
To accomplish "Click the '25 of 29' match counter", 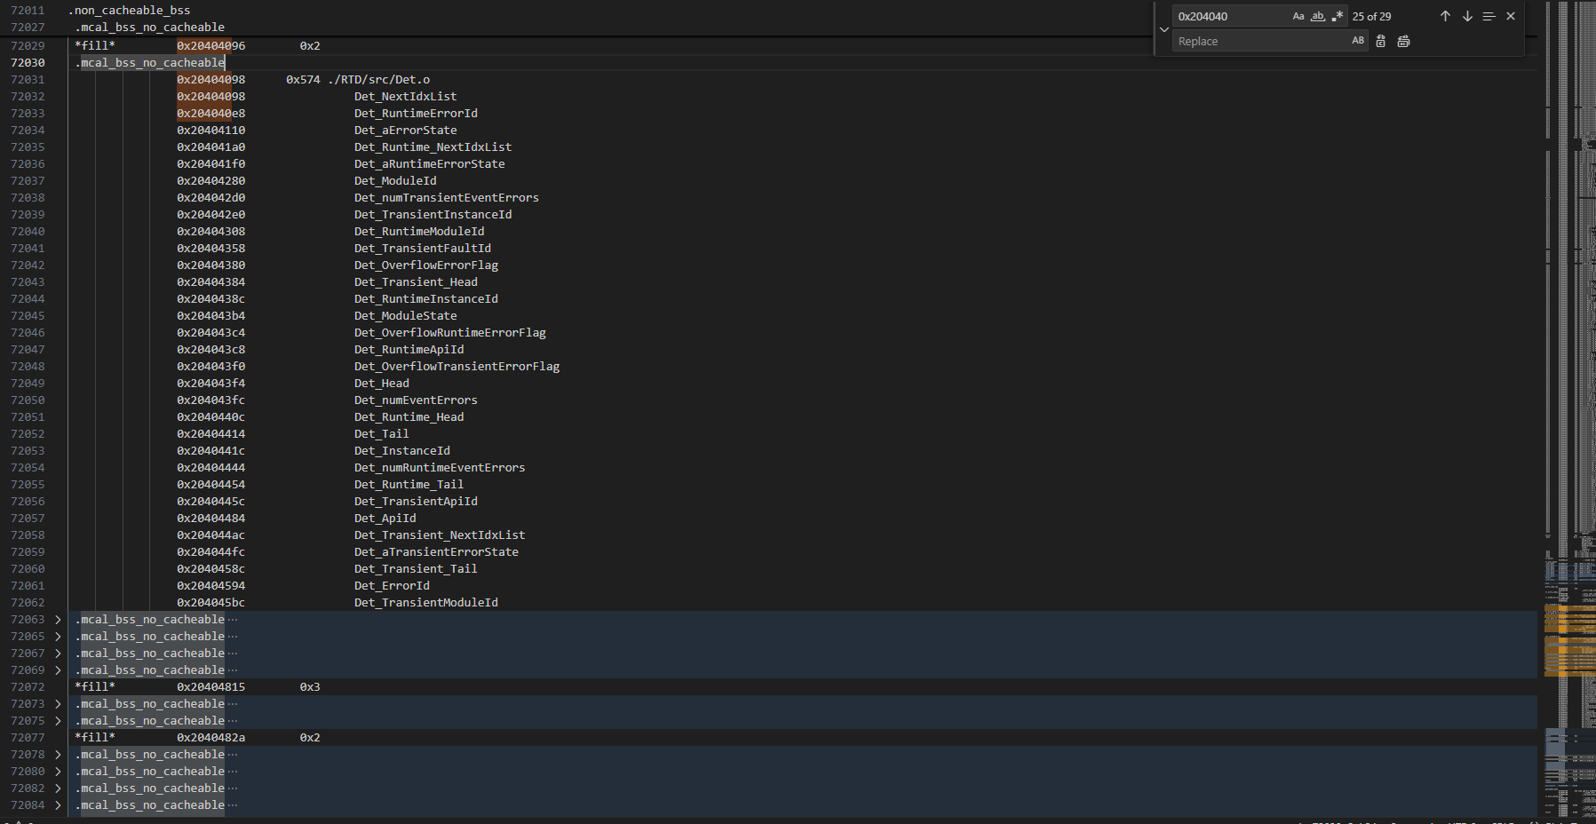I will (1372, 16).
